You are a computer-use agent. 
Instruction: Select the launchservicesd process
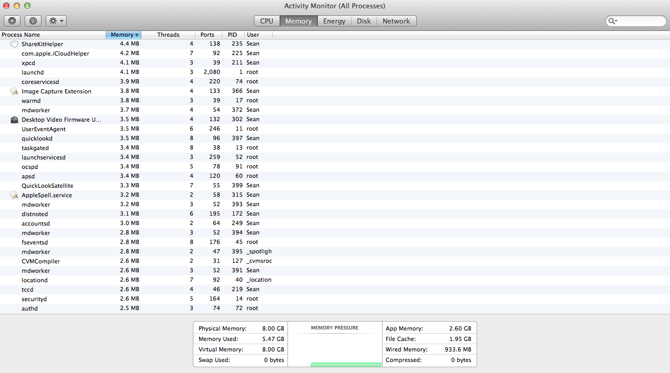pyautogui.click(x=335, y=157)
